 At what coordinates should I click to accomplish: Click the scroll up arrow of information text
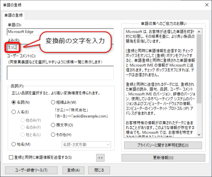[x=199, y=32]
